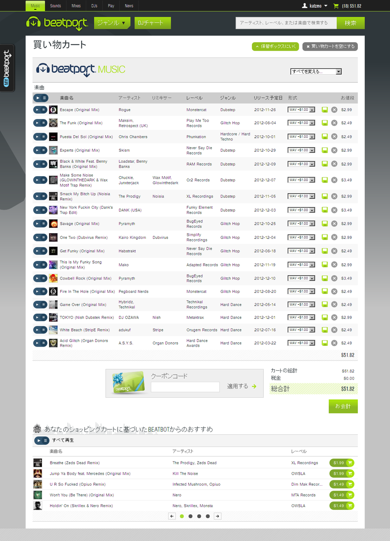Change file format for New York Fuckin City
This screenshot has height=541, width=390.
click(301, 210)
